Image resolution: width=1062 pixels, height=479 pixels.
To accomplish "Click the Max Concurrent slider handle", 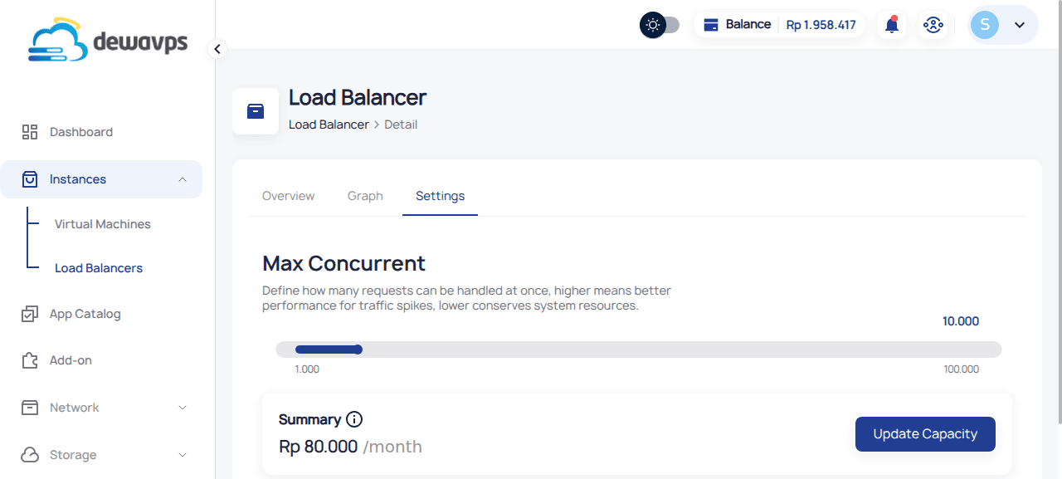I will click(358, 349).
